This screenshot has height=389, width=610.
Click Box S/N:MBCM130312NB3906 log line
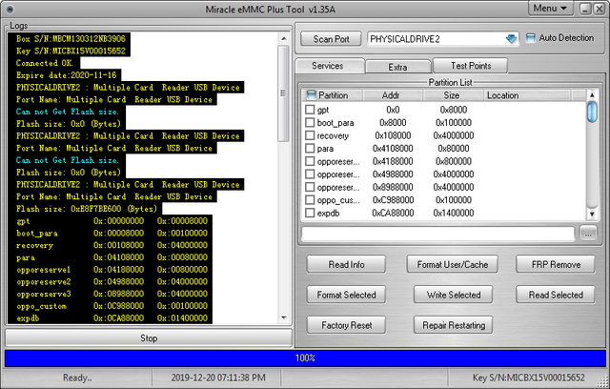pyautogui.click(x=71, y=39)
